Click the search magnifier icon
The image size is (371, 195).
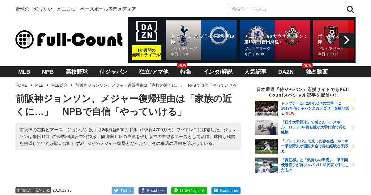[x=350, y=9]
